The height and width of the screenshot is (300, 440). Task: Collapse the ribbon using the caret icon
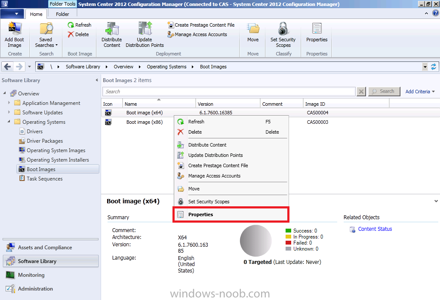point(427,13)
